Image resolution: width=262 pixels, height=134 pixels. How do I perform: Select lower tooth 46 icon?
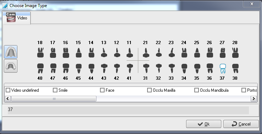(66, 68)
